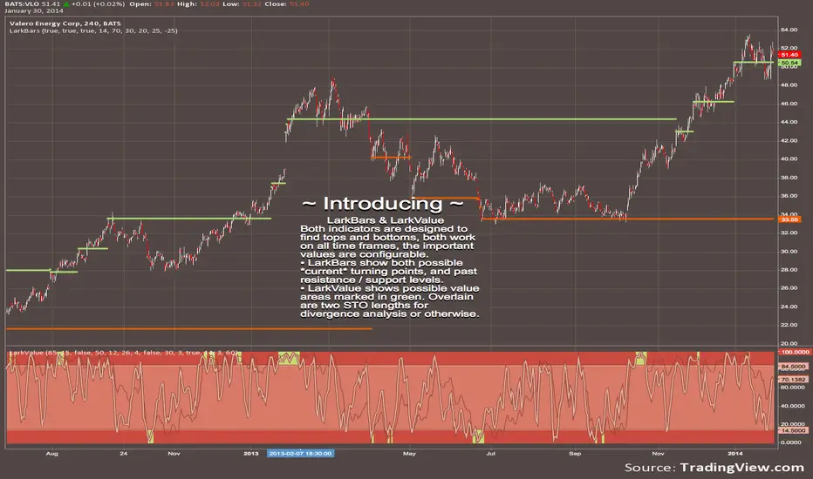
Task: Click the May label on time axis
Action: 409,454
